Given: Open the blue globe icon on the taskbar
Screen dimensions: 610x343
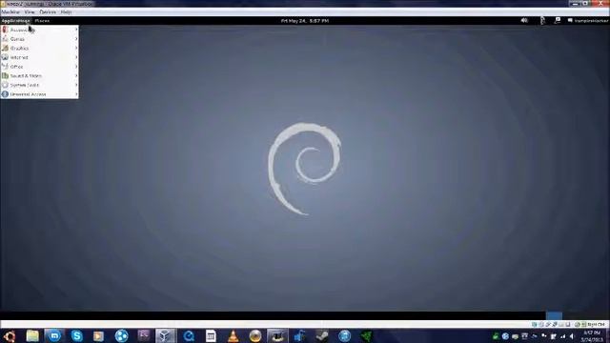Looking at the screenshot, I should (344, 335).
